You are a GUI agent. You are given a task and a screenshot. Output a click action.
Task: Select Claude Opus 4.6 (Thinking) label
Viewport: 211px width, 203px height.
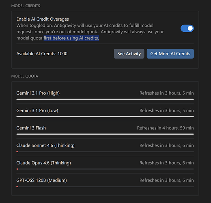click(x=43, y=163)
